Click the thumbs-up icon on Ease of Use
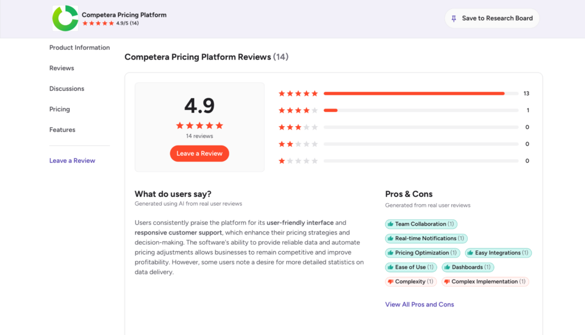Screen dimensions: 585x335 pos(390,267)
